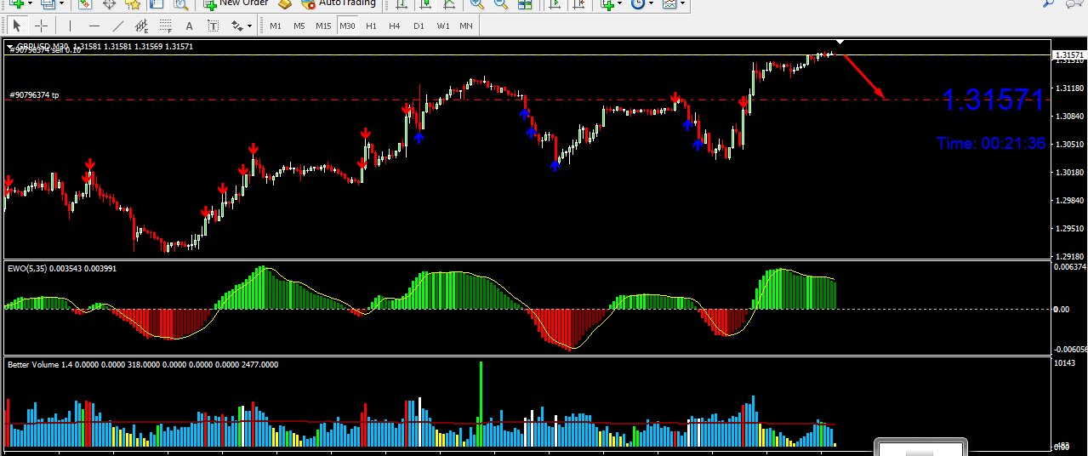Switch chart to M5 timeframe

point(299,26)
